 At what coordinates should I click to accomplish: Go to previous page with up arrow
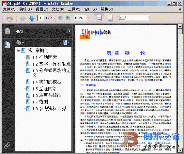tap(23, 18)
